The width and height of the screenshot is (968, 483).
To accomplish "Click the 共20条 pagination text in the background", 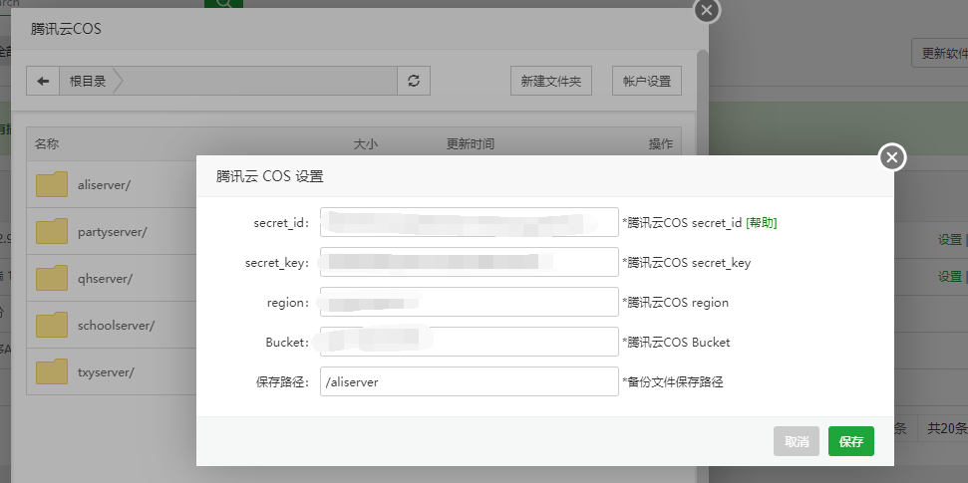I will click(x=947, y=428).
